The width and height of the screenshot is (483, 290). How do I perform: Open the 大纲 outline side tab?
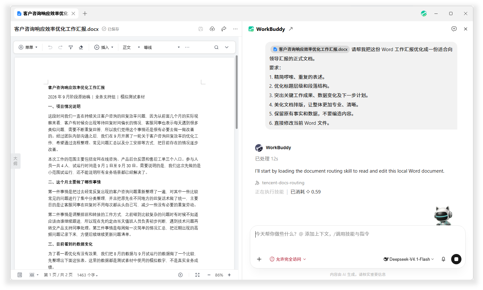[x=15, y=161]
